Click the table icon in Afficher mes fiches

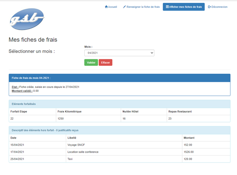167,7
